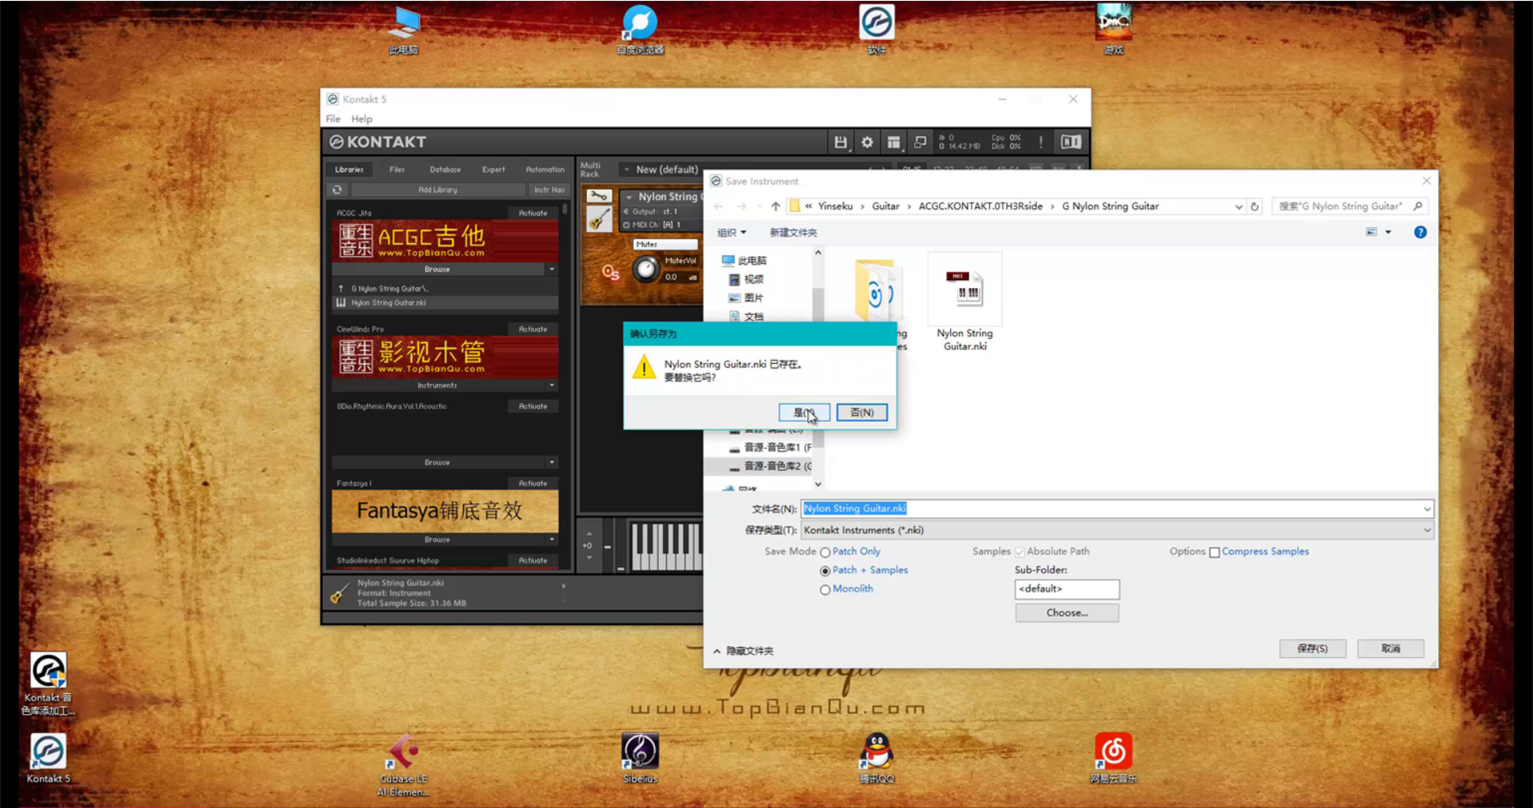Open Baidu browser desktop icon
This screenshot has height=808, width=1533.
coord(640,29)
